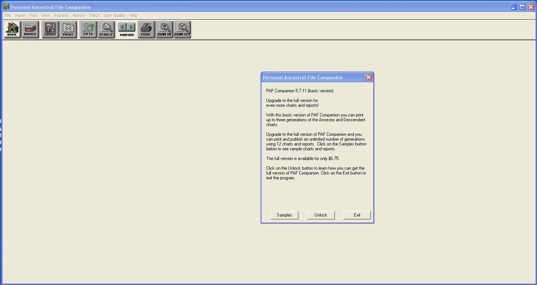The height and width of the screenshot is (285, 537).
Task: Zoom out using the toolbar icon
Action: tap(182, 30)
